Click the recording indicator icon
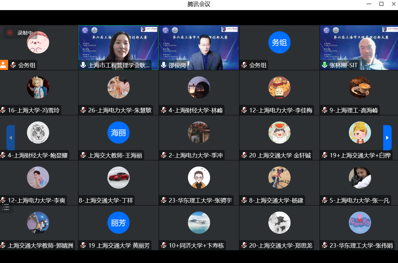 [x=10, y=33]
